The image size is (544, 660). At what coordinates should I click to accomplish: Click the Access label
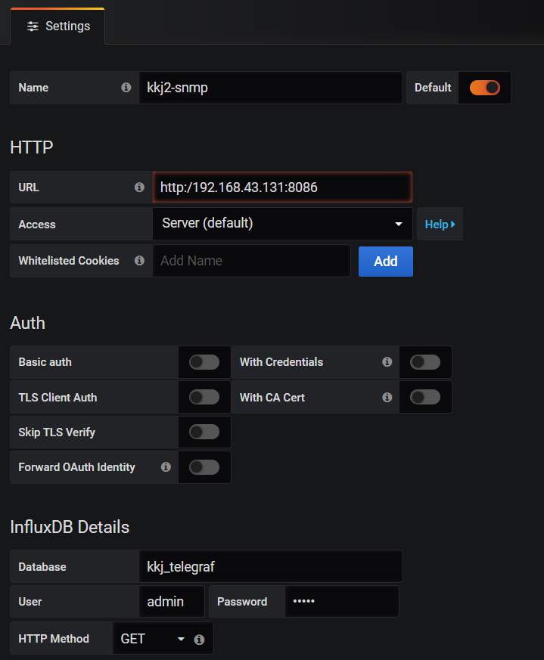[x=37, y=225]
